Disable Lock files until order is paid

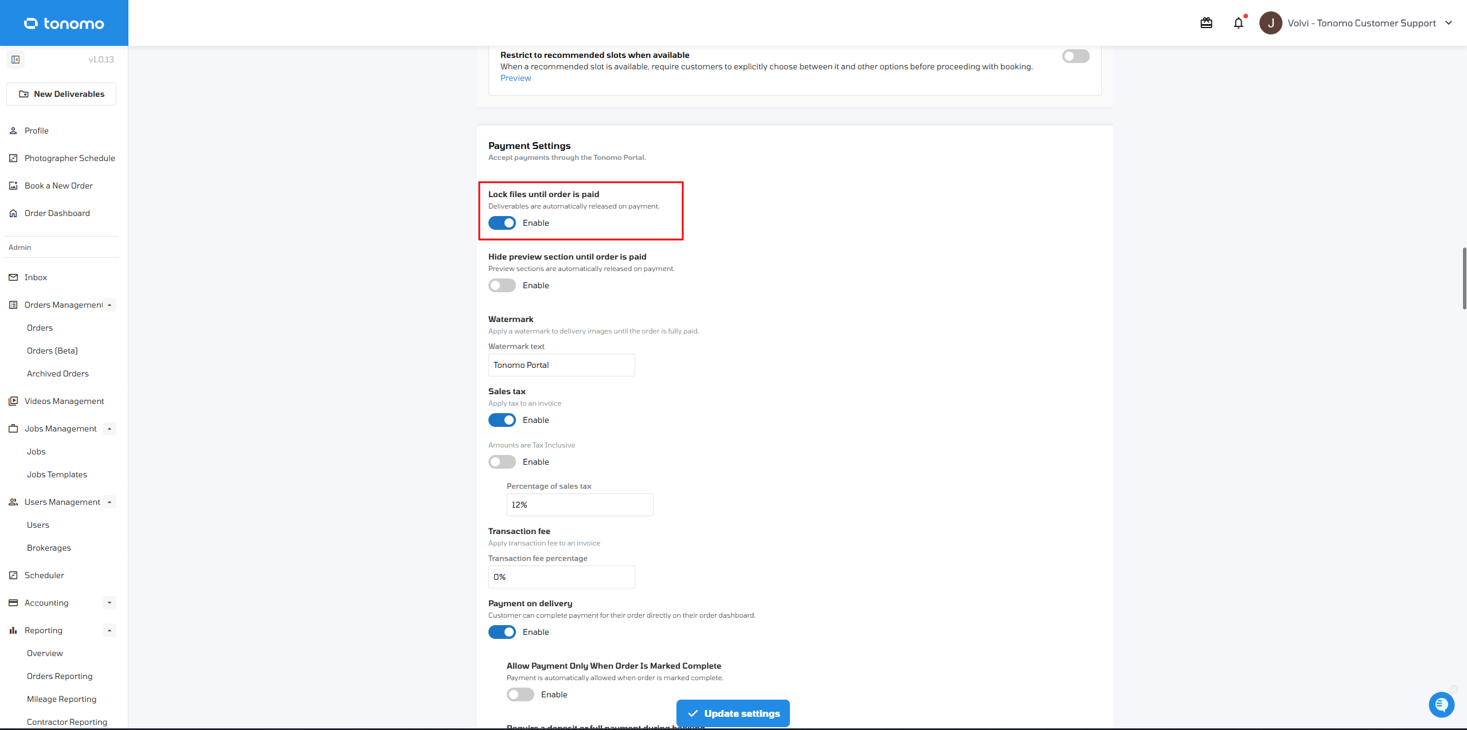(502, 223)
